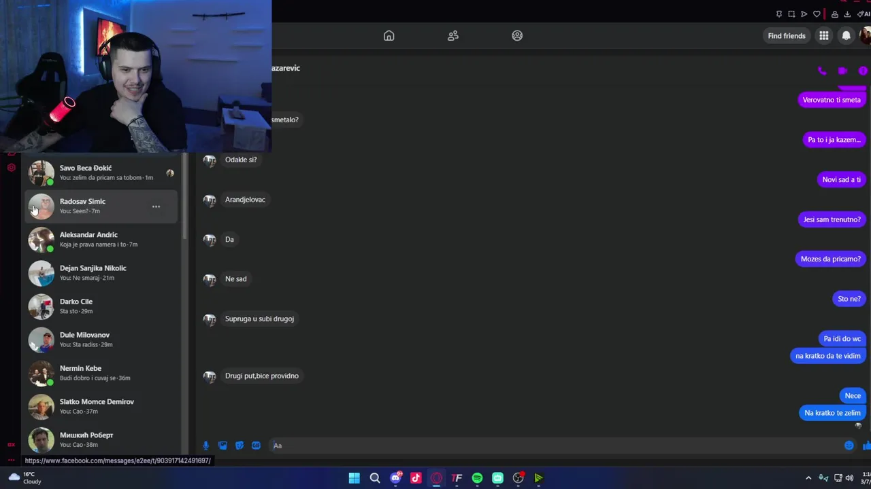Open TikTok from taskbar

pyautogui.click(x=416, y=478)
